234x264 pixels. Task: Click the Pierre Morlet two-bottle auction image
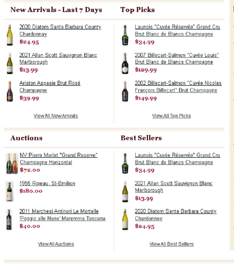12,163
